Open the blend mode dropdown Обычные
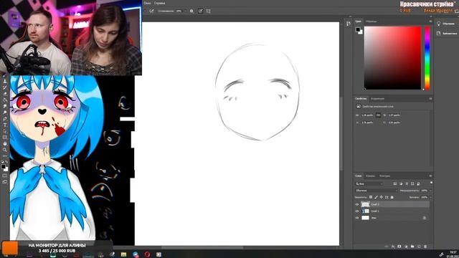 tap(377, 191)
